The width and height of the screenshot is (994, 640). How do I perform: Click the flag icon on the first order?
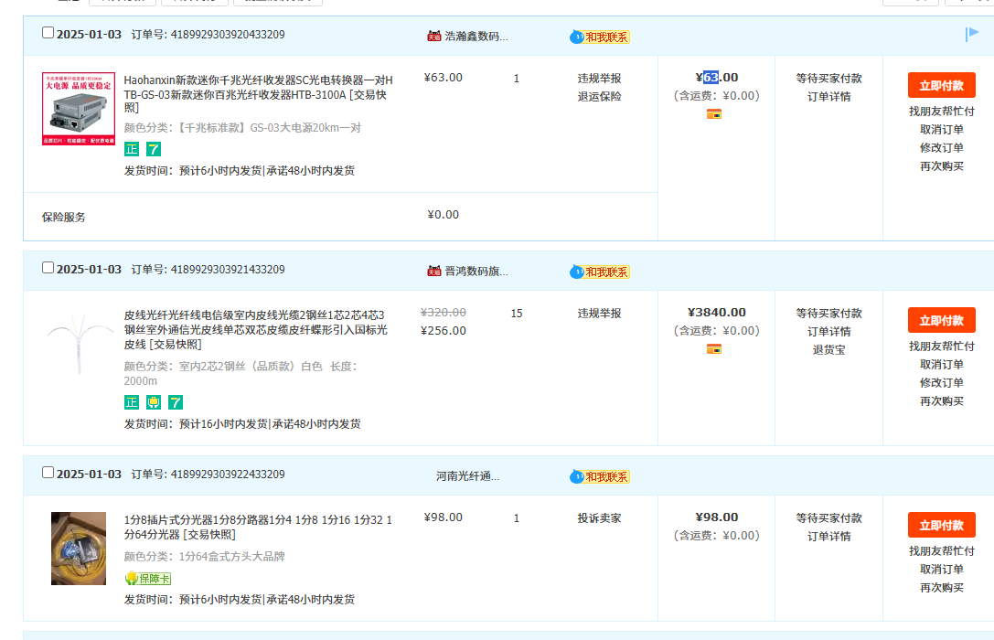point(972,35)
